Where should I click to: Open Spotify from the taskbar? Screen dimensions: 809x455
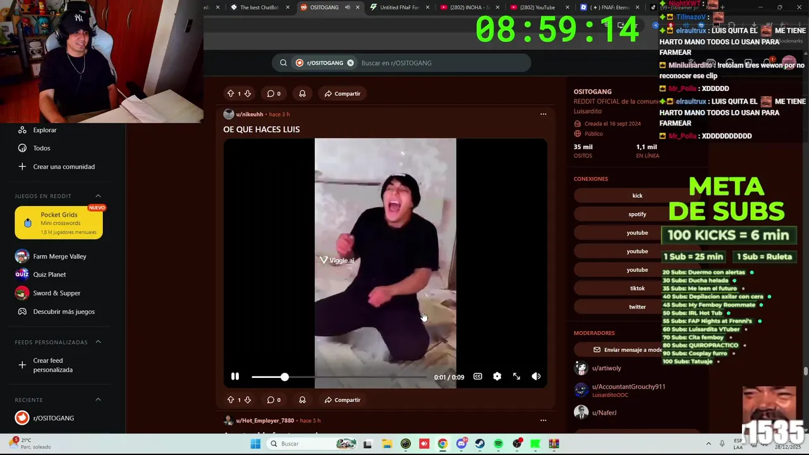coord(498,444)
